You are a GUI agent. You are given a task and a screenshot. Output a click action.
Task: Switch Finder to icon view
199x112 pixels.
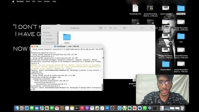(101, 28)
